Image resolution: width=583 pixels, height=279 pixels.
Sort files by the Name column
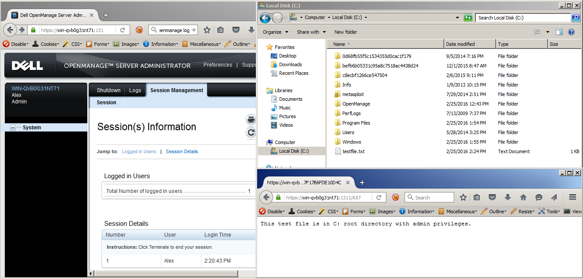[x=385, y=44]
